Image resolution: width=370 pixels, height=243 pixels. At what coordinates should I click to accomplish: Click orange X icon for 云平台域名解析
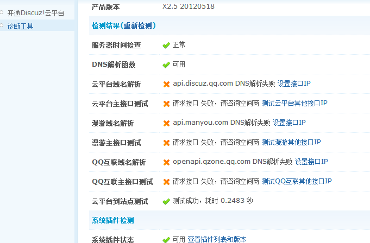tap(166, 84)
